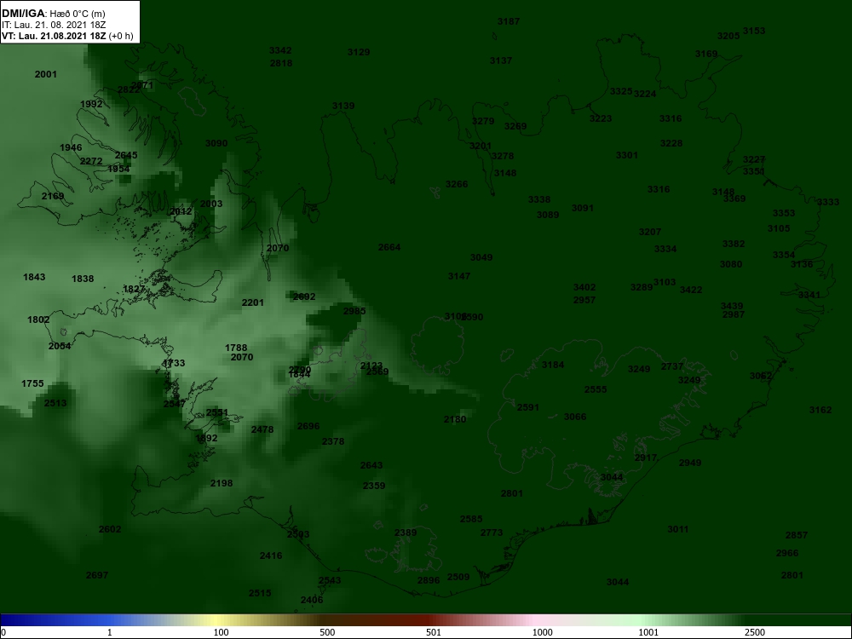Click the map value 2180
The width and height of the screenshot is (852, 639).
(455, 419)
